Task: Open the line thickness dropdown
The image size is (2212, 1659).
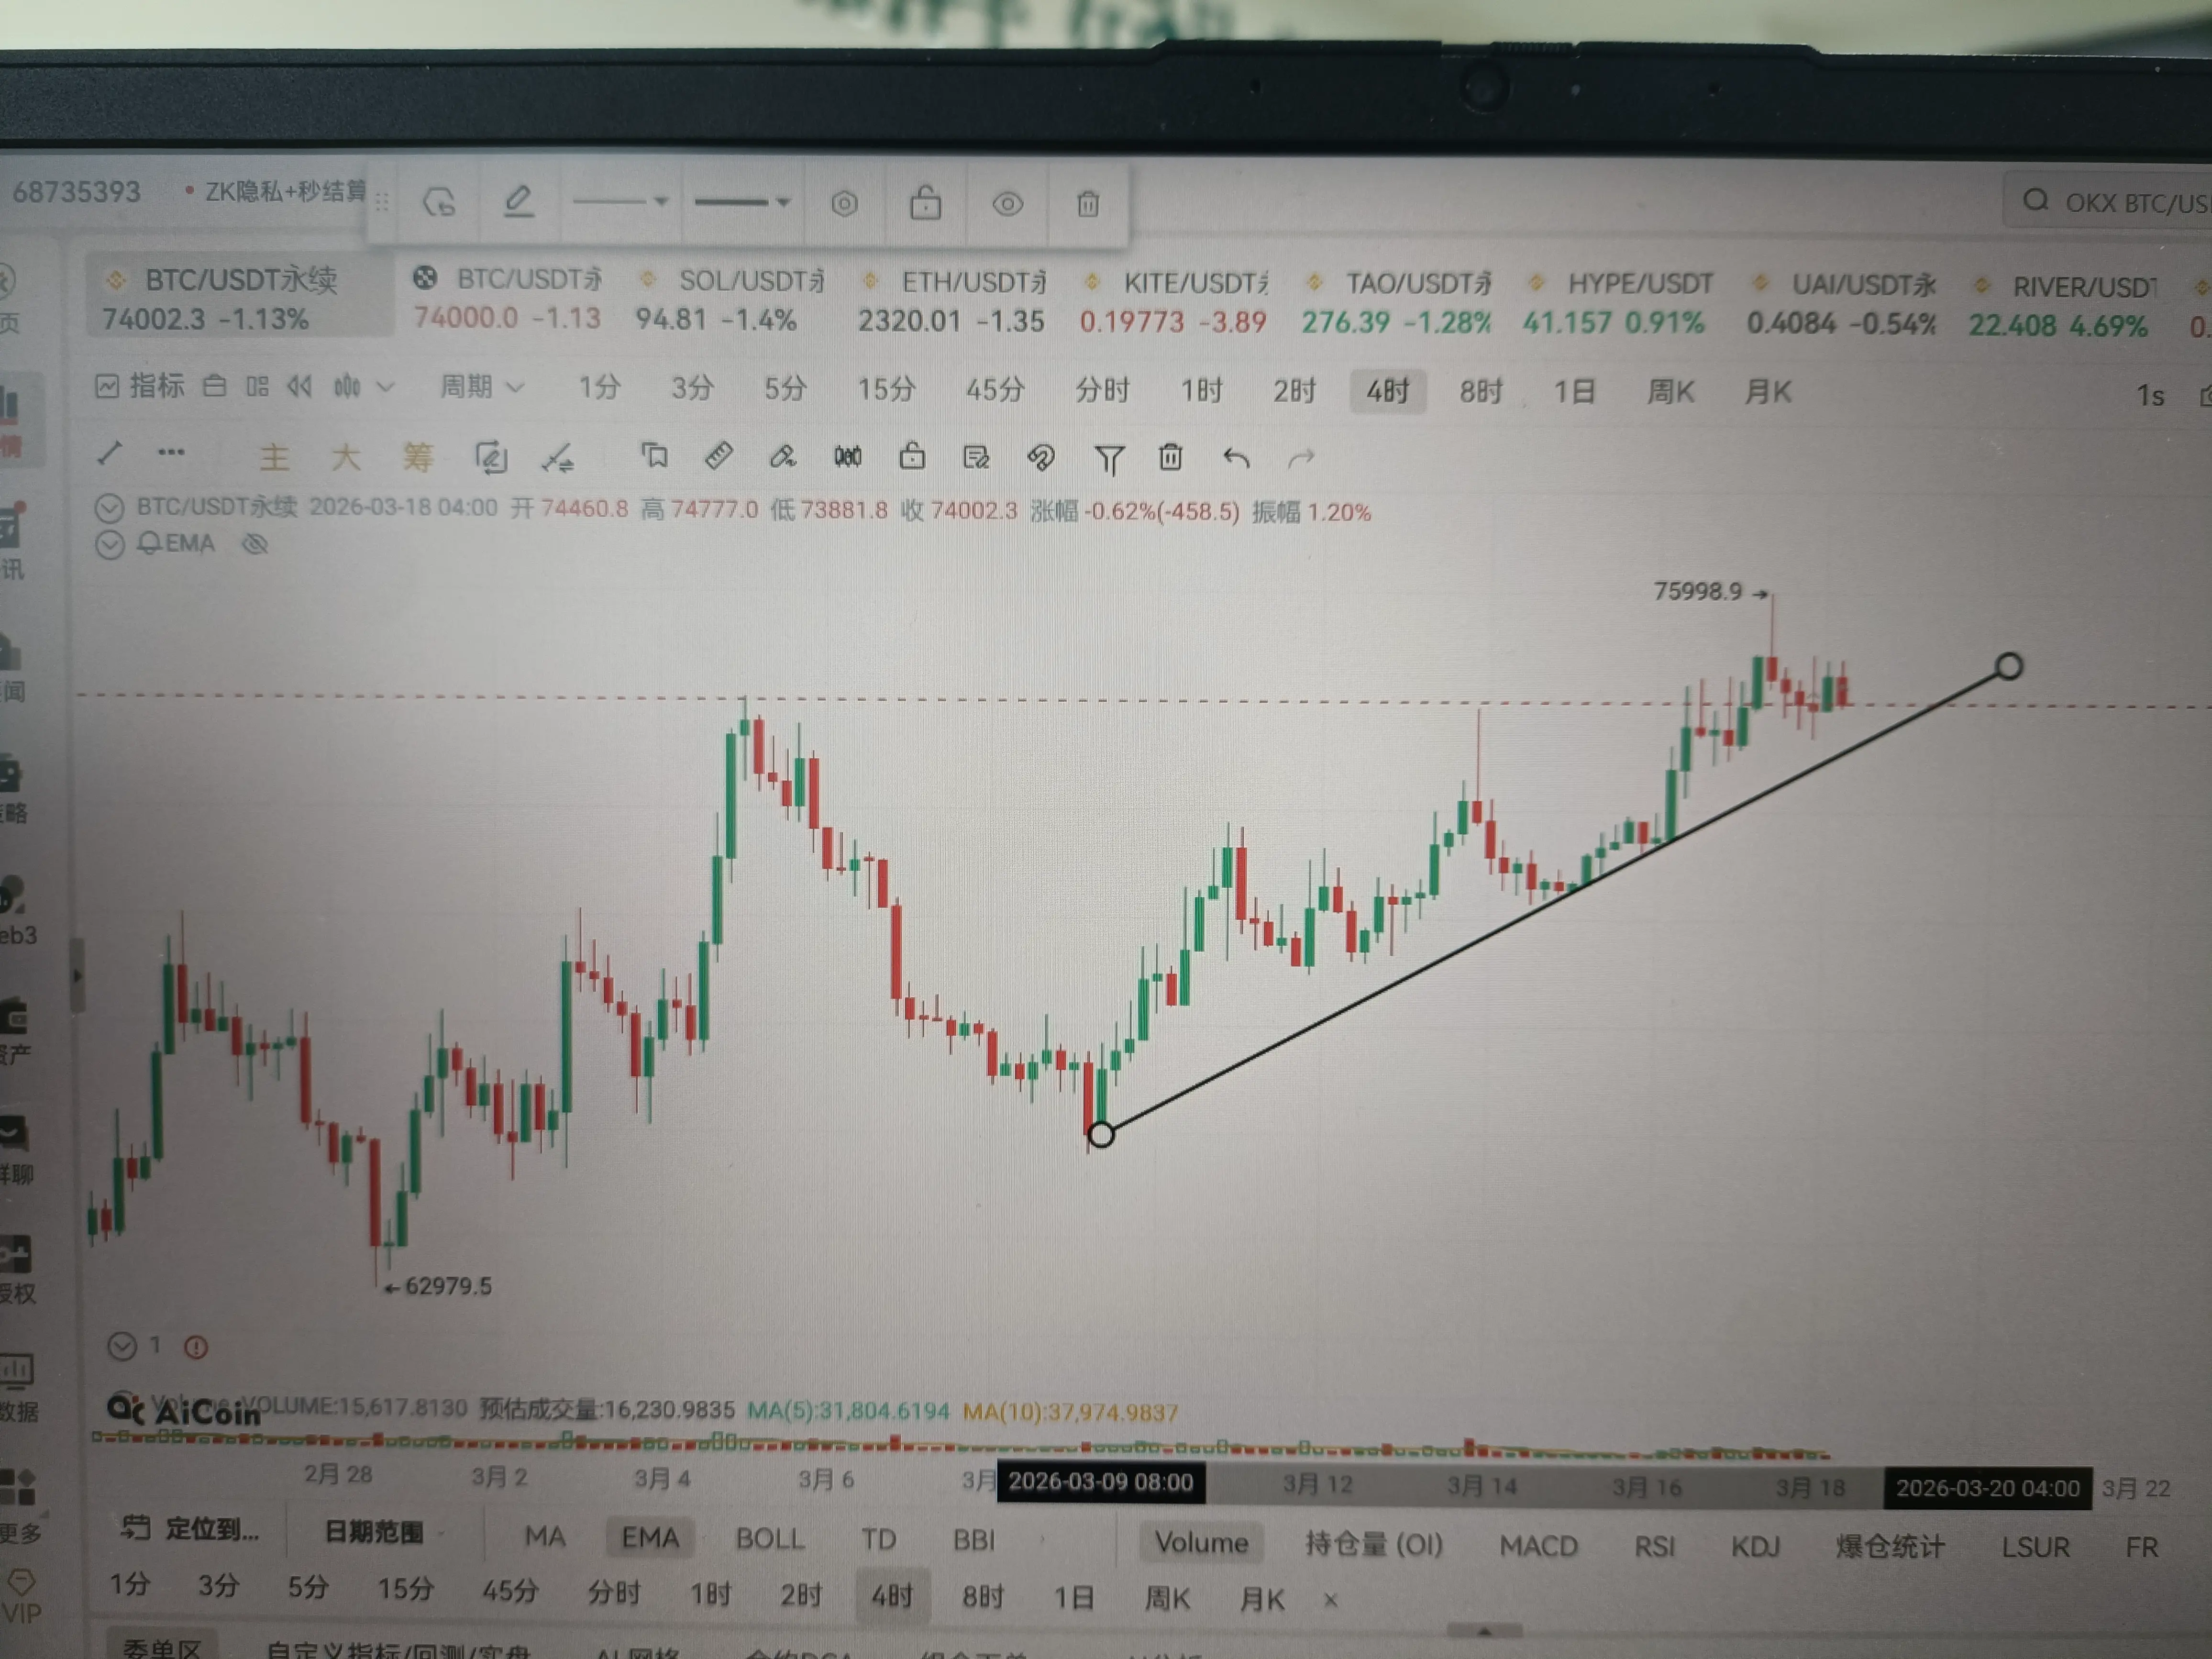Action: coord(742,202)
